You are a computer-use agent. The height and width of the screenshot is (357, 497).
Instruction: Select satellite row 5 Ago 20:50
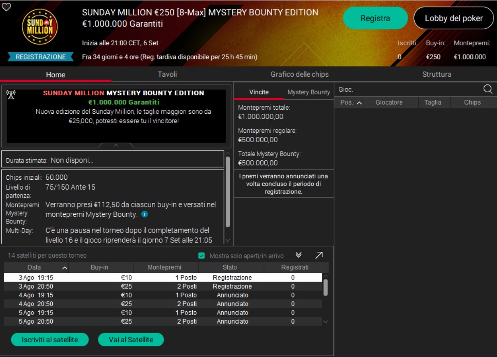click(x=163, y=321)
